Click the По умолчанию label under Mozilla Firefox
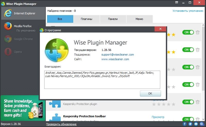 click(26, 30)
